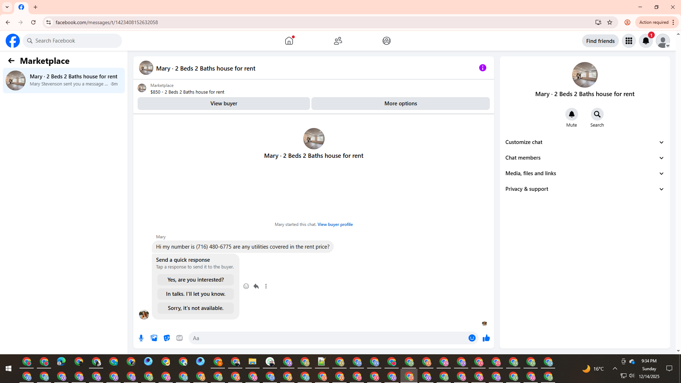The image size is (681, 383).
Task: Open the Friends tab
Action: (x=338, y=41)
